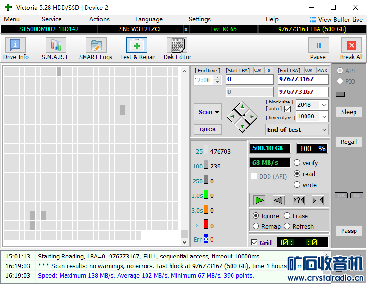Open the Scan button dropdown arrow
Screen dimensions: 367x284
point(217,112)
